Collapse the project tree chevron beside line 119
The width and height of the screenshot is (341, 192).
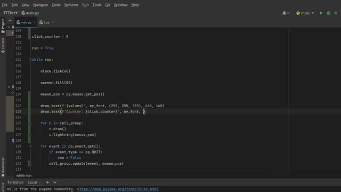tap(9, 87)
